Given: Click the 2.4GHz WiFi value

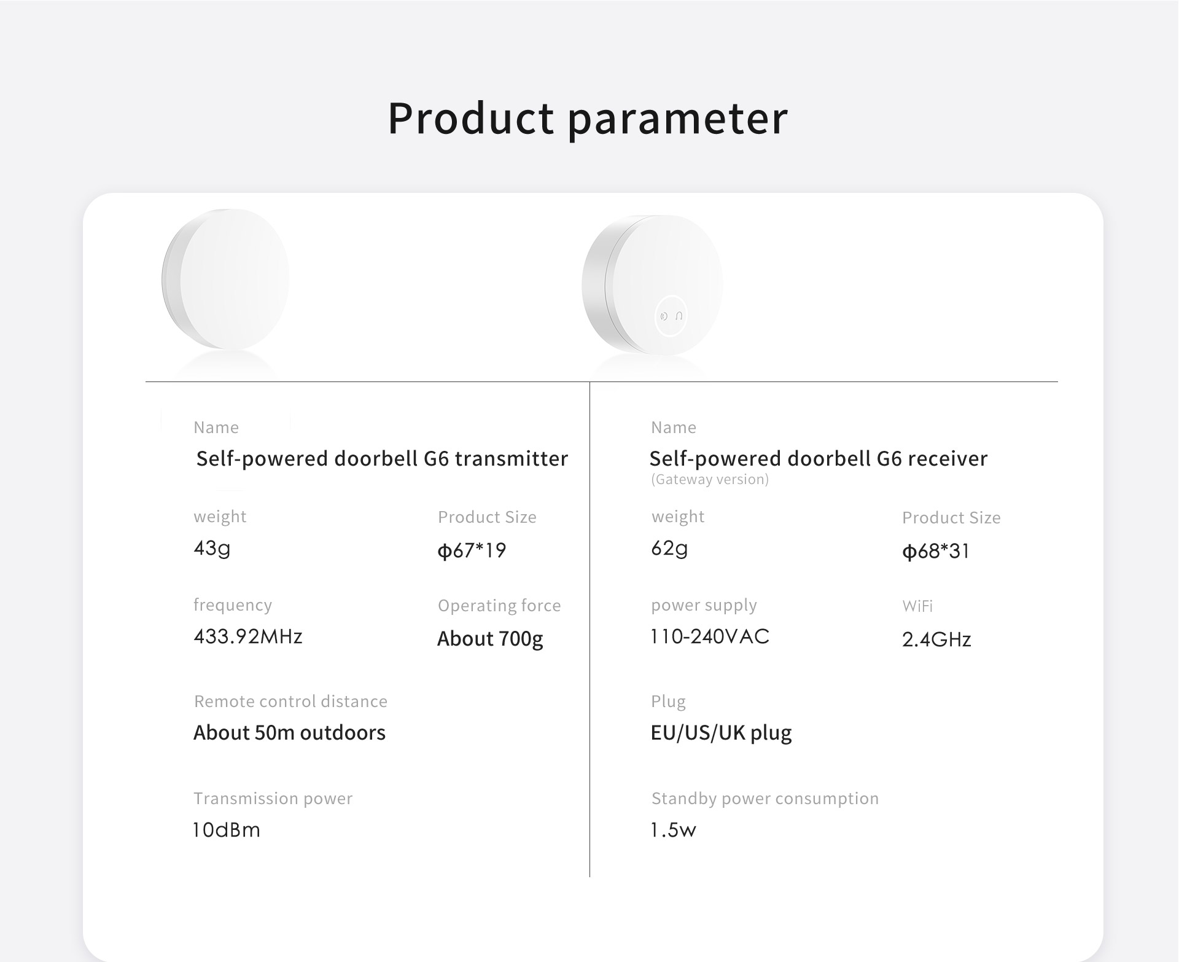Looking at the screenshot, I should pos(936,639).
